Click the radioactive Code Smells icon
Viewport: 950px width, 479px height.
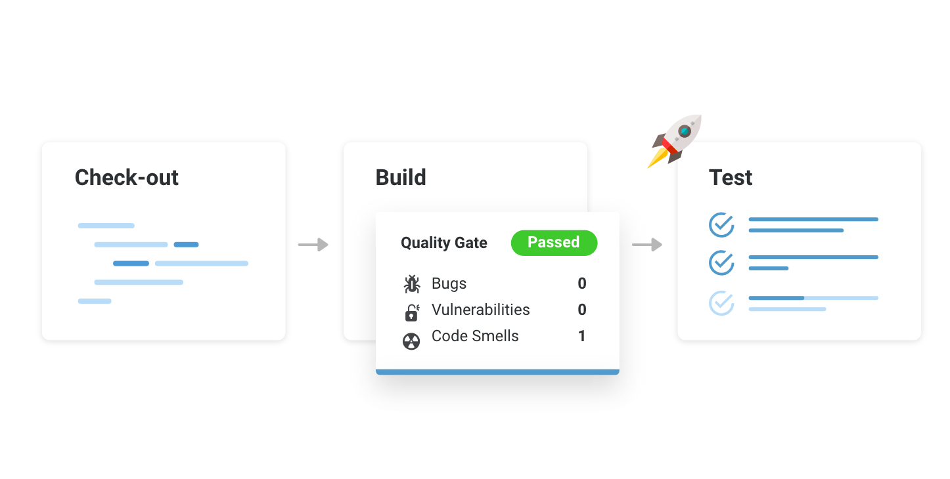(x=411, y=341)
